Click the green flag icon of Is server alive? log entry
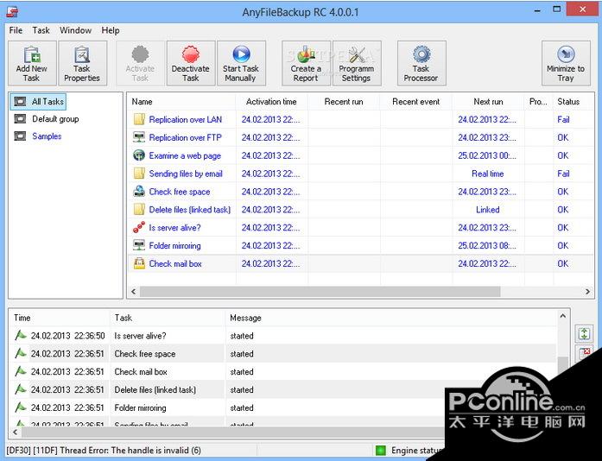Screen dimensions: 602x461 pos(21,336)
